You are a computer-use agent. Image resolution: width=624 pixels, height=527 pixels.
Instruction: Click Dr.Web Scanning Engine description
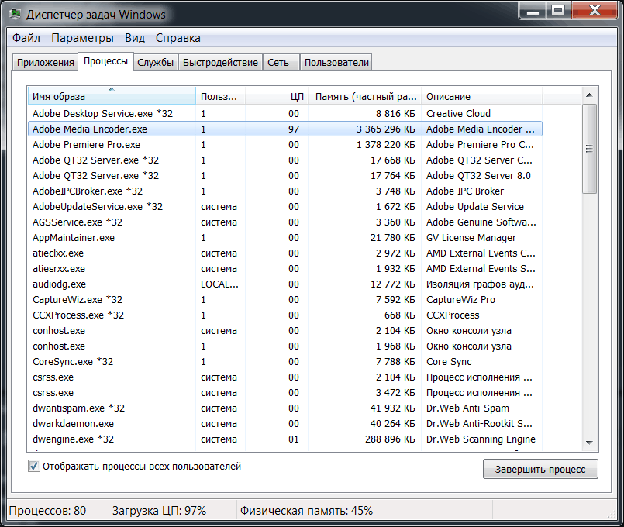point(481,439)
